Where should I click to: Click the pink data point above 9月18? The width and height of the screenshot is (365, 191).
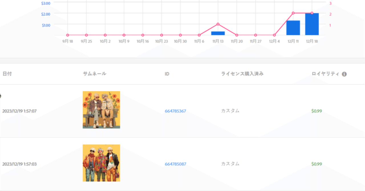pyautogui.click(x=67, y=35)
